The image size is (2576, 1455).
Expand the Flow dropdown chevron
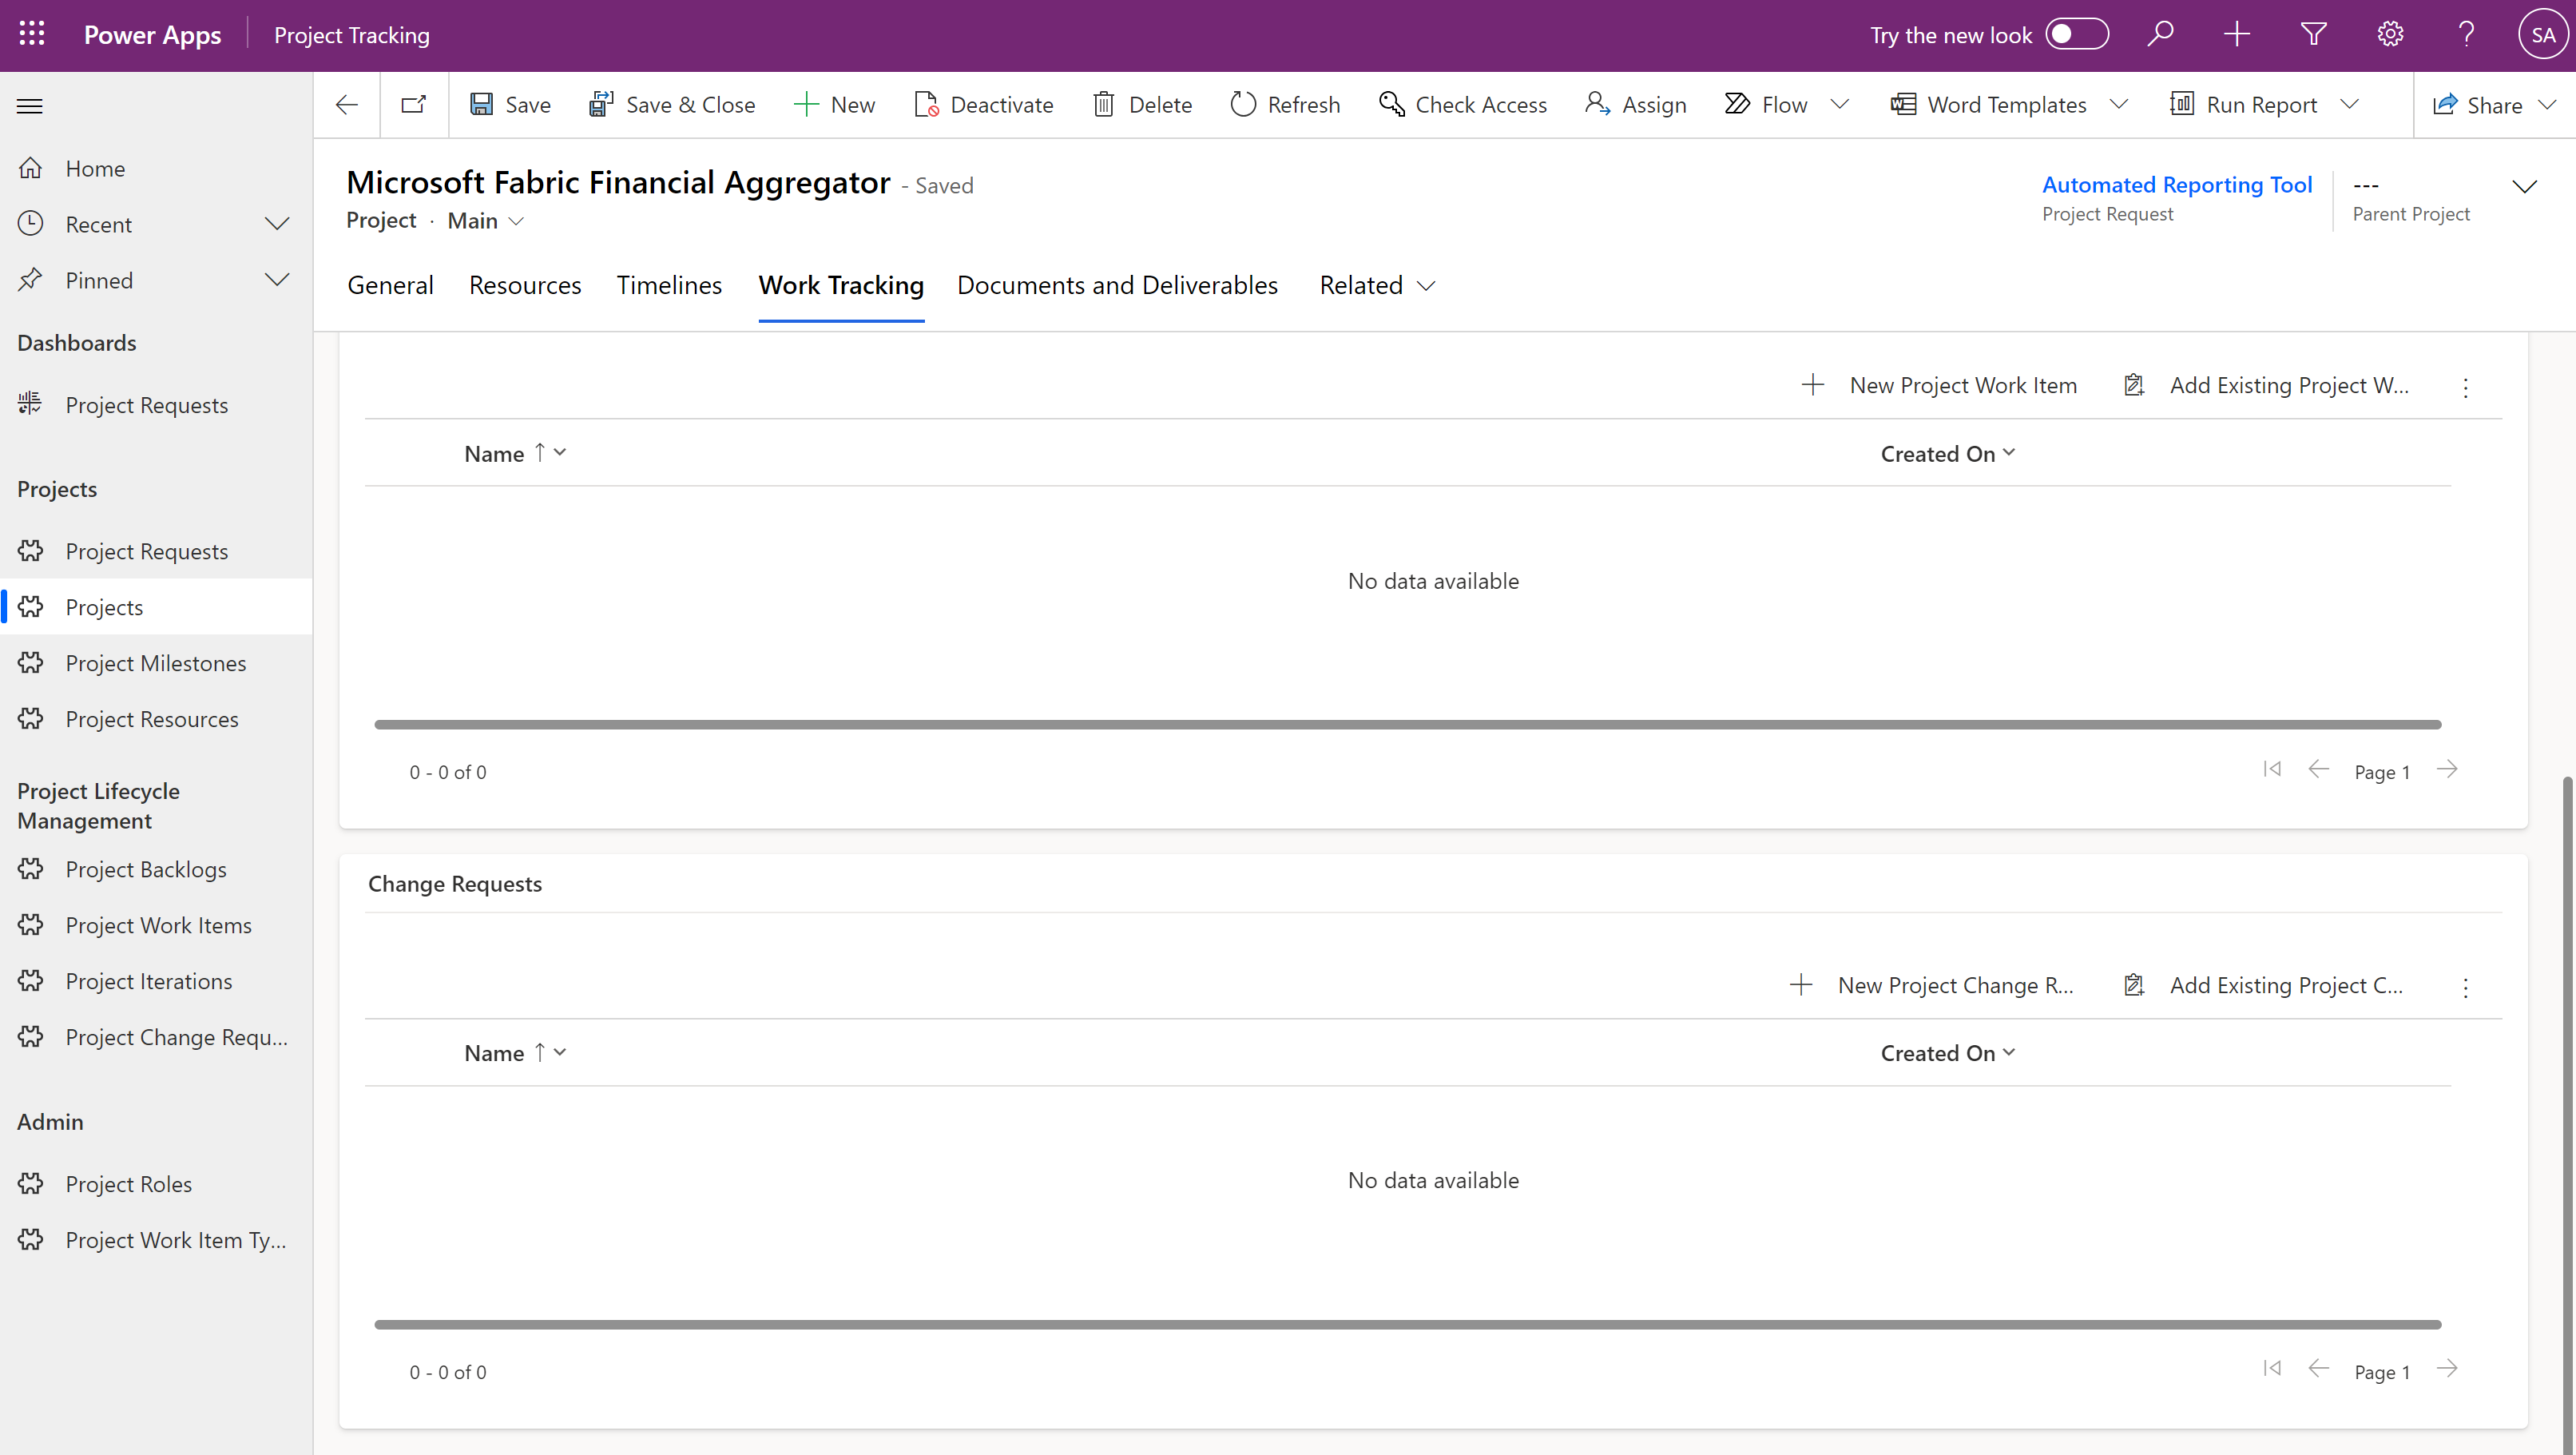[x=1840, y=105]
